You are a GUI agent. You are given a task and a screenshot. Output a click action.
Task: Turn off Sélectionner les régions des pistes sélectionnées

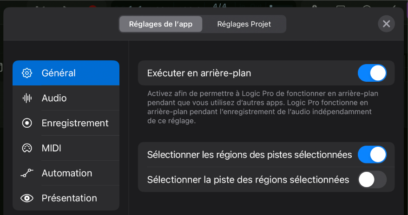pos(372,155)
